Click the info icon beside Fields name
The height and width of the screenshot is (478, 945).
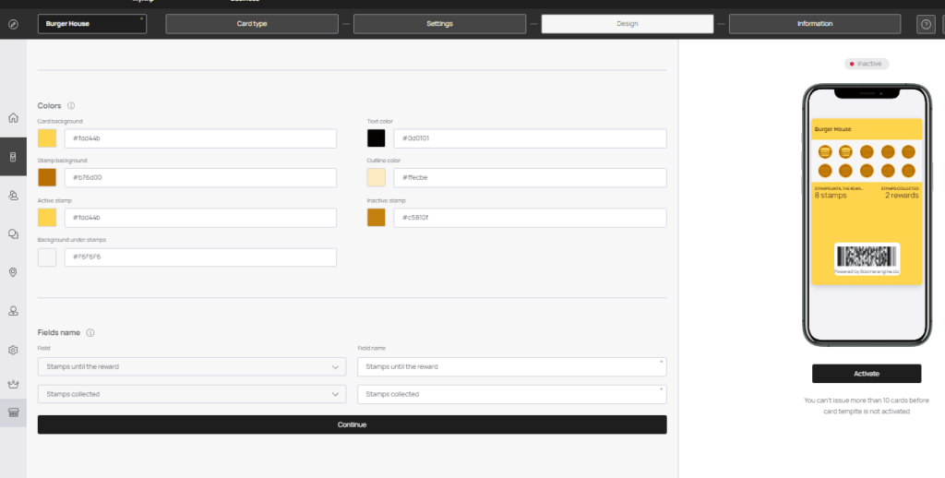[90, 333]
